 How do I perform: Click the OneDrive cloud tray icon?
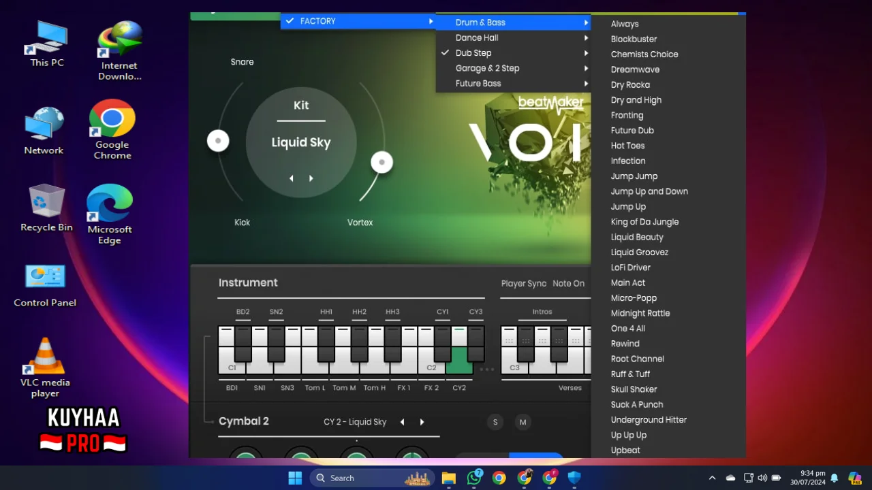pyautogui.click(x=730, y=478)
